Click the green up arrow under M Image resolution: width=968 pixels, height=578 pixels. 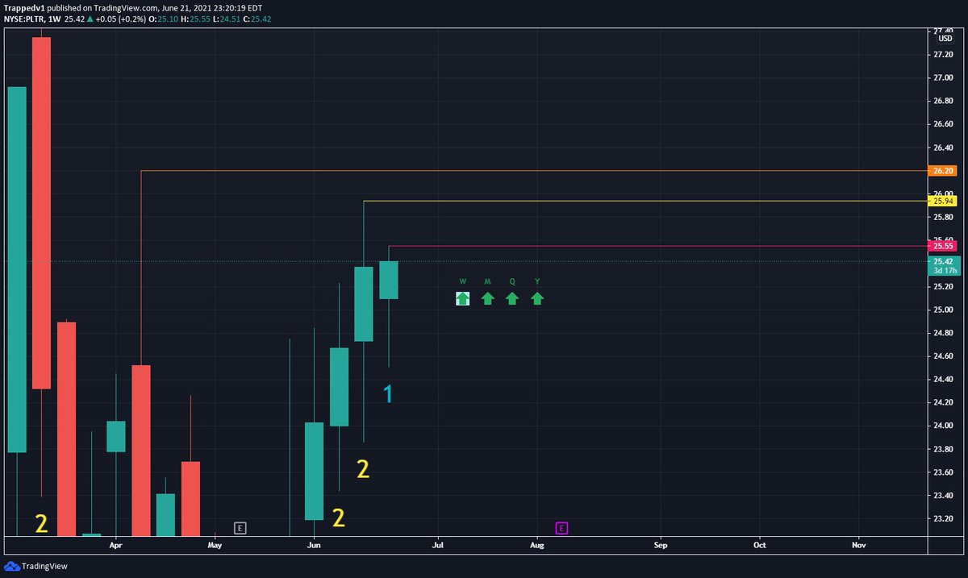coord(487,298)
